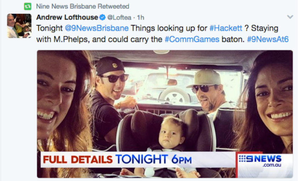
Task: Expand the tweet options chevron
Action: point(290,17)
